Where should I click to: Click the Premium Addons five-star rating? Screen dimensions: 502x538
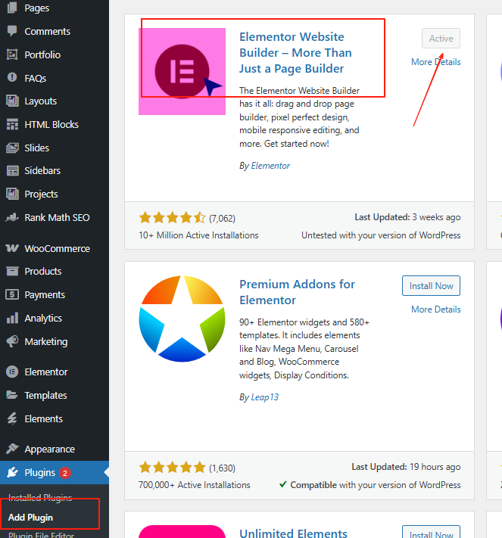pyautogui.click(x=172, y=468)
